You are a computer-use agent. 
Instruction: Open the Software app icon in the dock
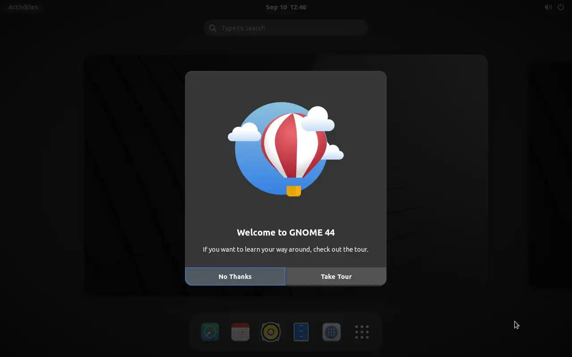pos(332,332)
